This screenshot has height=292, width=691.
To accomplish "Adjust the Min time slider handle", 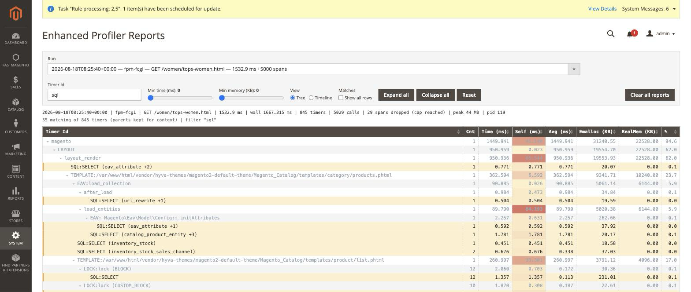I will (x=151, y=98).
